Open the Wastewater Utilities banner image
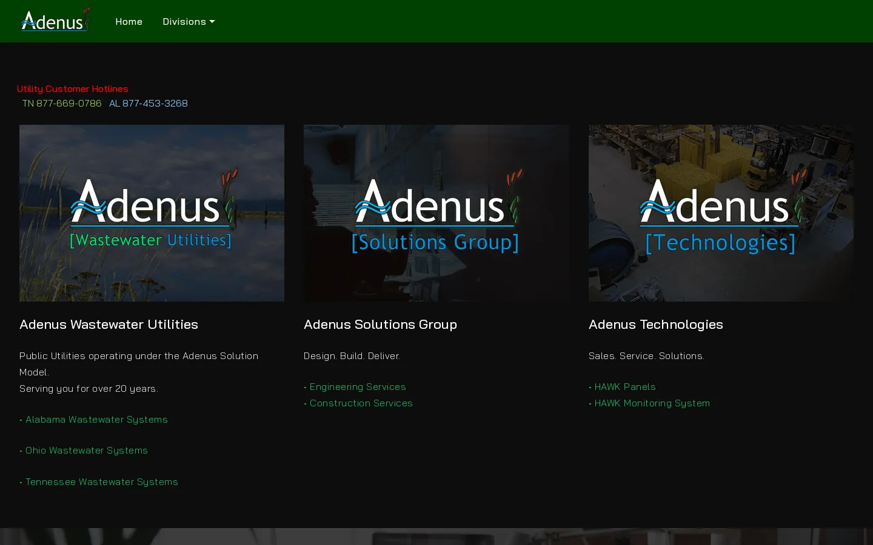Viewport: 873px width, 545px height. [152, 213]
